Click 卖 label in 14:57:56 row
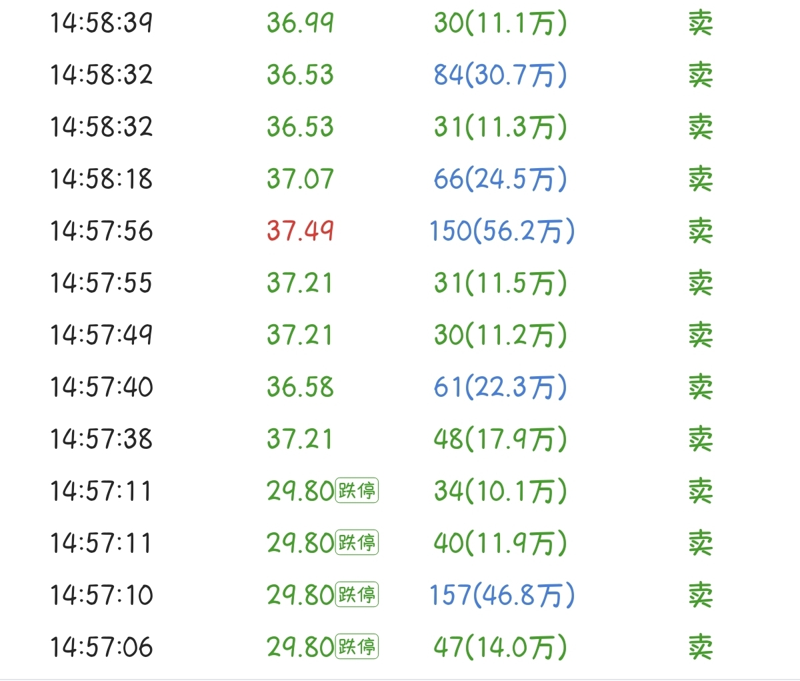This screenshot has width=800, height=681. (x=701, y=231)
